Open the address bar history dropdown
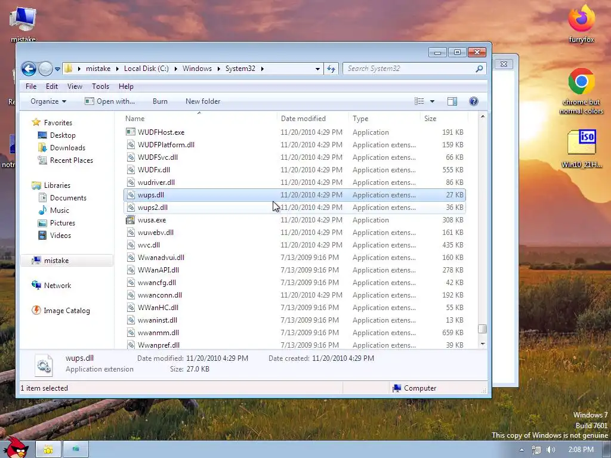 (317, 69)
